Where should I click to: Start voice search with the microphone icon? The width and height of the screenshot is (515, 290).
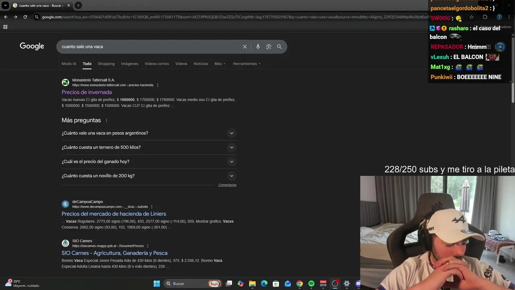(258, 47)
